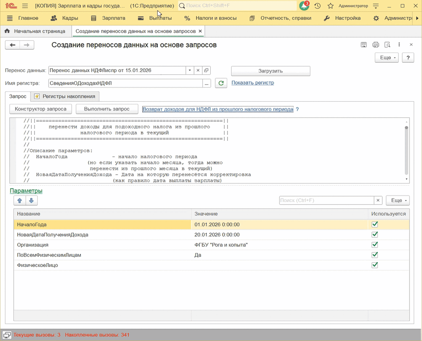Uncheck Используется for НачалоГода
The image size is (422, 341).
[375, 225]
